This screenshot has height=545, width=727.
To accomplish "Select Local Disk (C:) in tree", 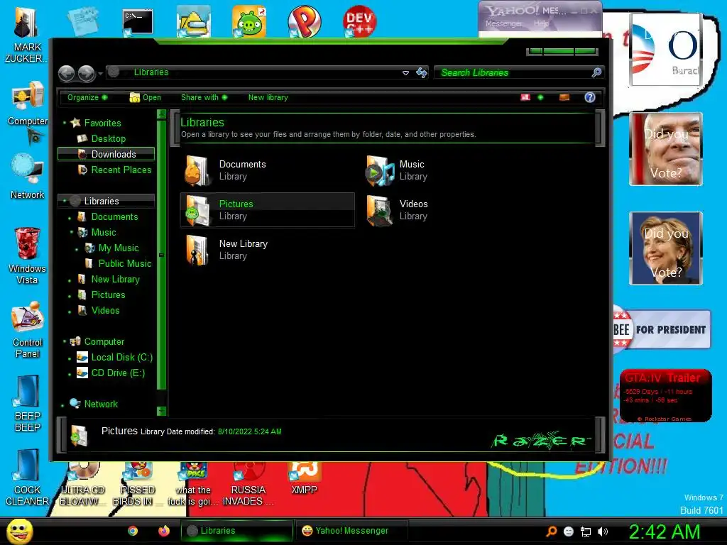I will (x=121, y=357).
